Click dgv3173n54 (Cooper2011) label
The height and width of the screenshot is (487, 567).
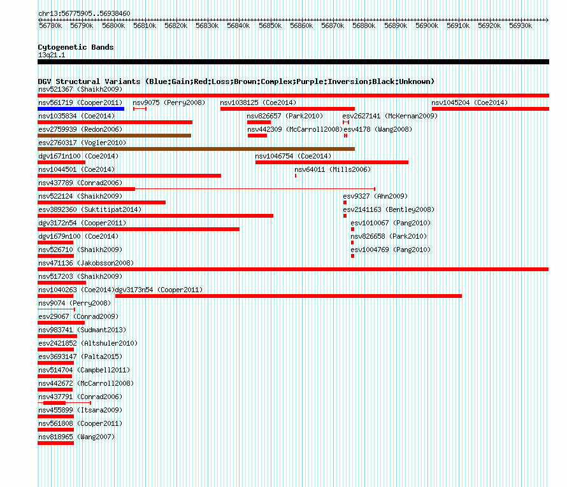159,290
